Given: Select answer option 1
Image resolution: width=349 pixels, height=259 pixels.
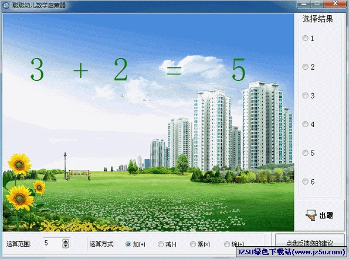Looking at the screenshot, I should pyautogui.click(x=309, y=38).
